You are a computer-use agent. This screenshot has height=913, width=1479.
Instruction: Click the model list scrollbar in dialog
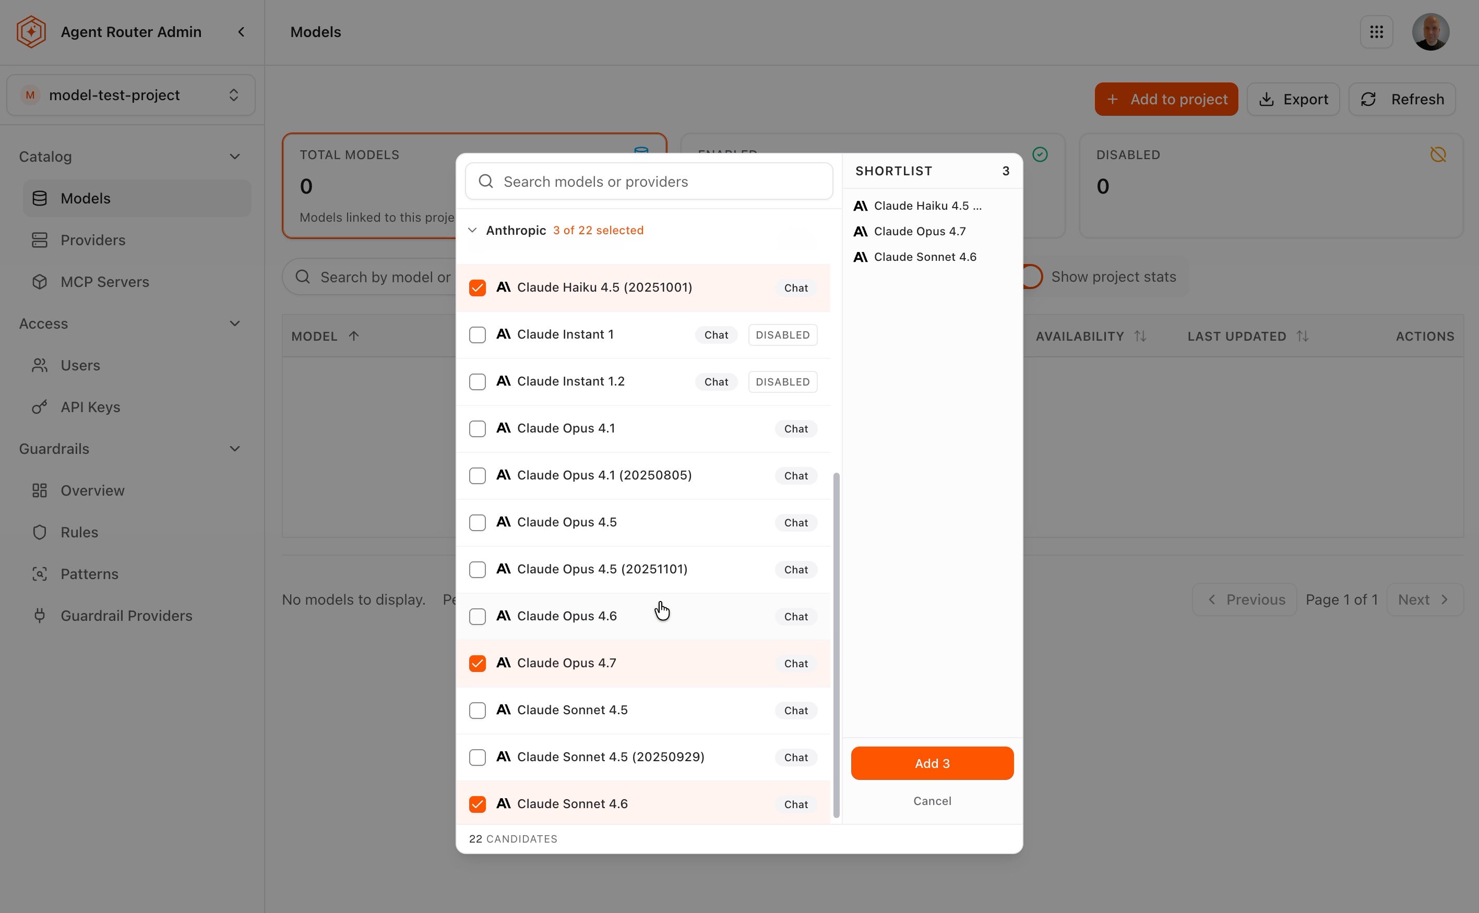coord(837,645)
